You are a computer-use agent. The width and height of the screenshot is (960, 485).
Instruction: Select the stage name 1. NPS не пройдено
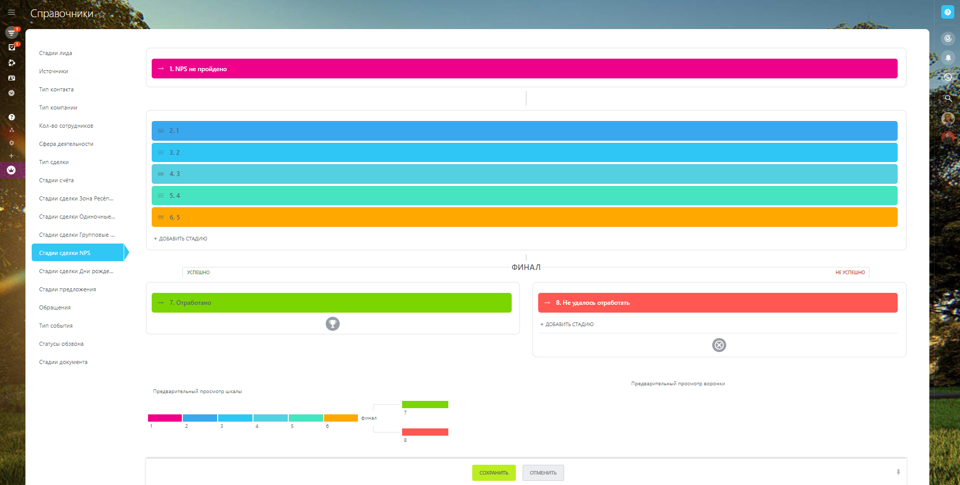[x=198, y=69]
